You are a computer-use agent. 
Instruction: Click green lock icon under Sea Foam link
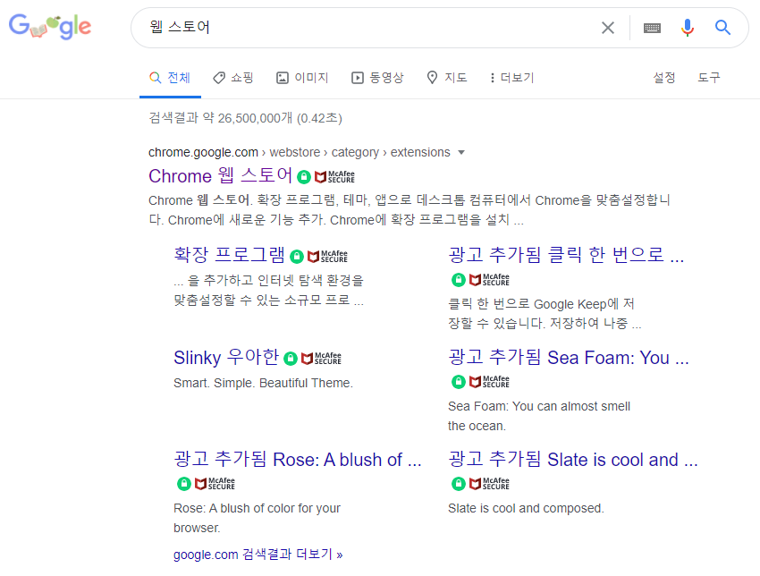click(x=459, y=382)
